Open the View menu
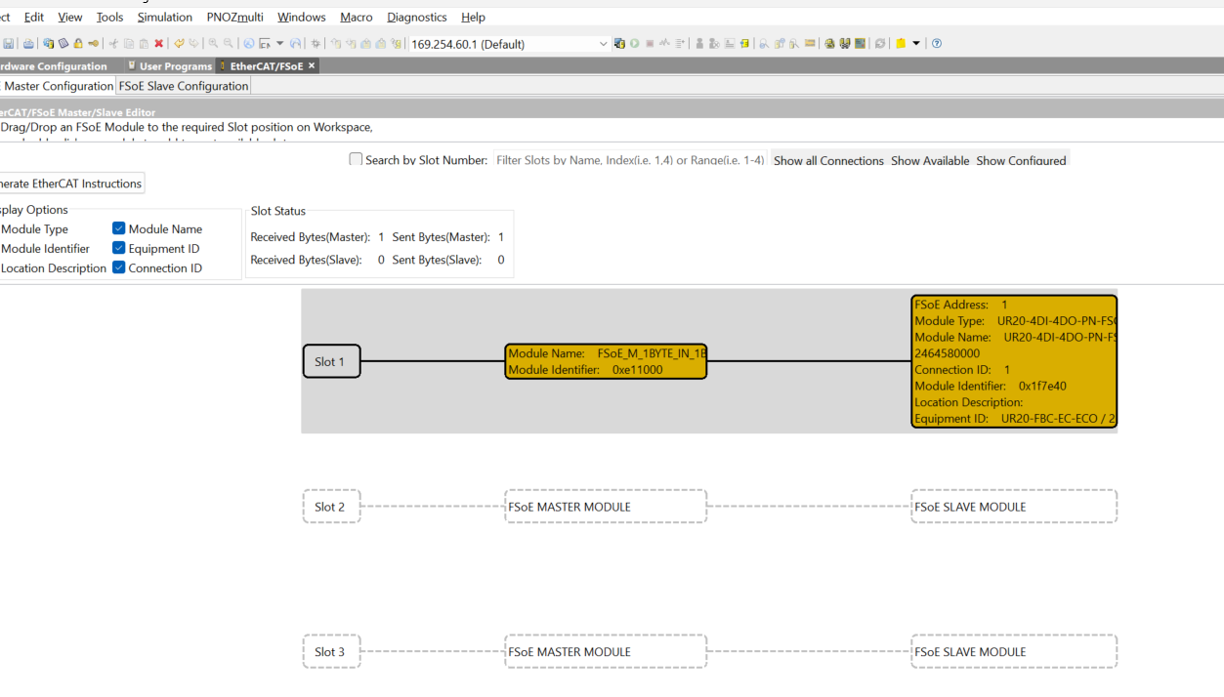 pyautogui.click(x=70, y=17)
